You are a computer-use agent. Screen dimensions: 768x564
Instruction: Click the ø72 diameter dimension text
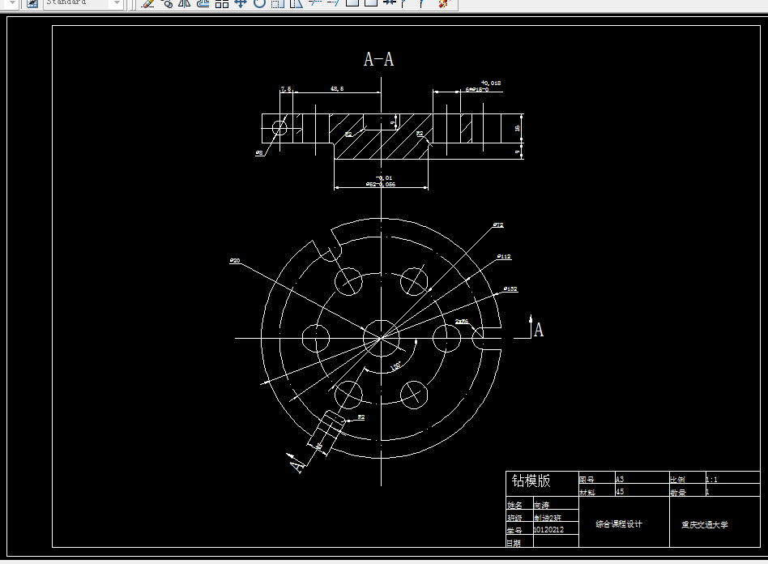pos(498,225)
